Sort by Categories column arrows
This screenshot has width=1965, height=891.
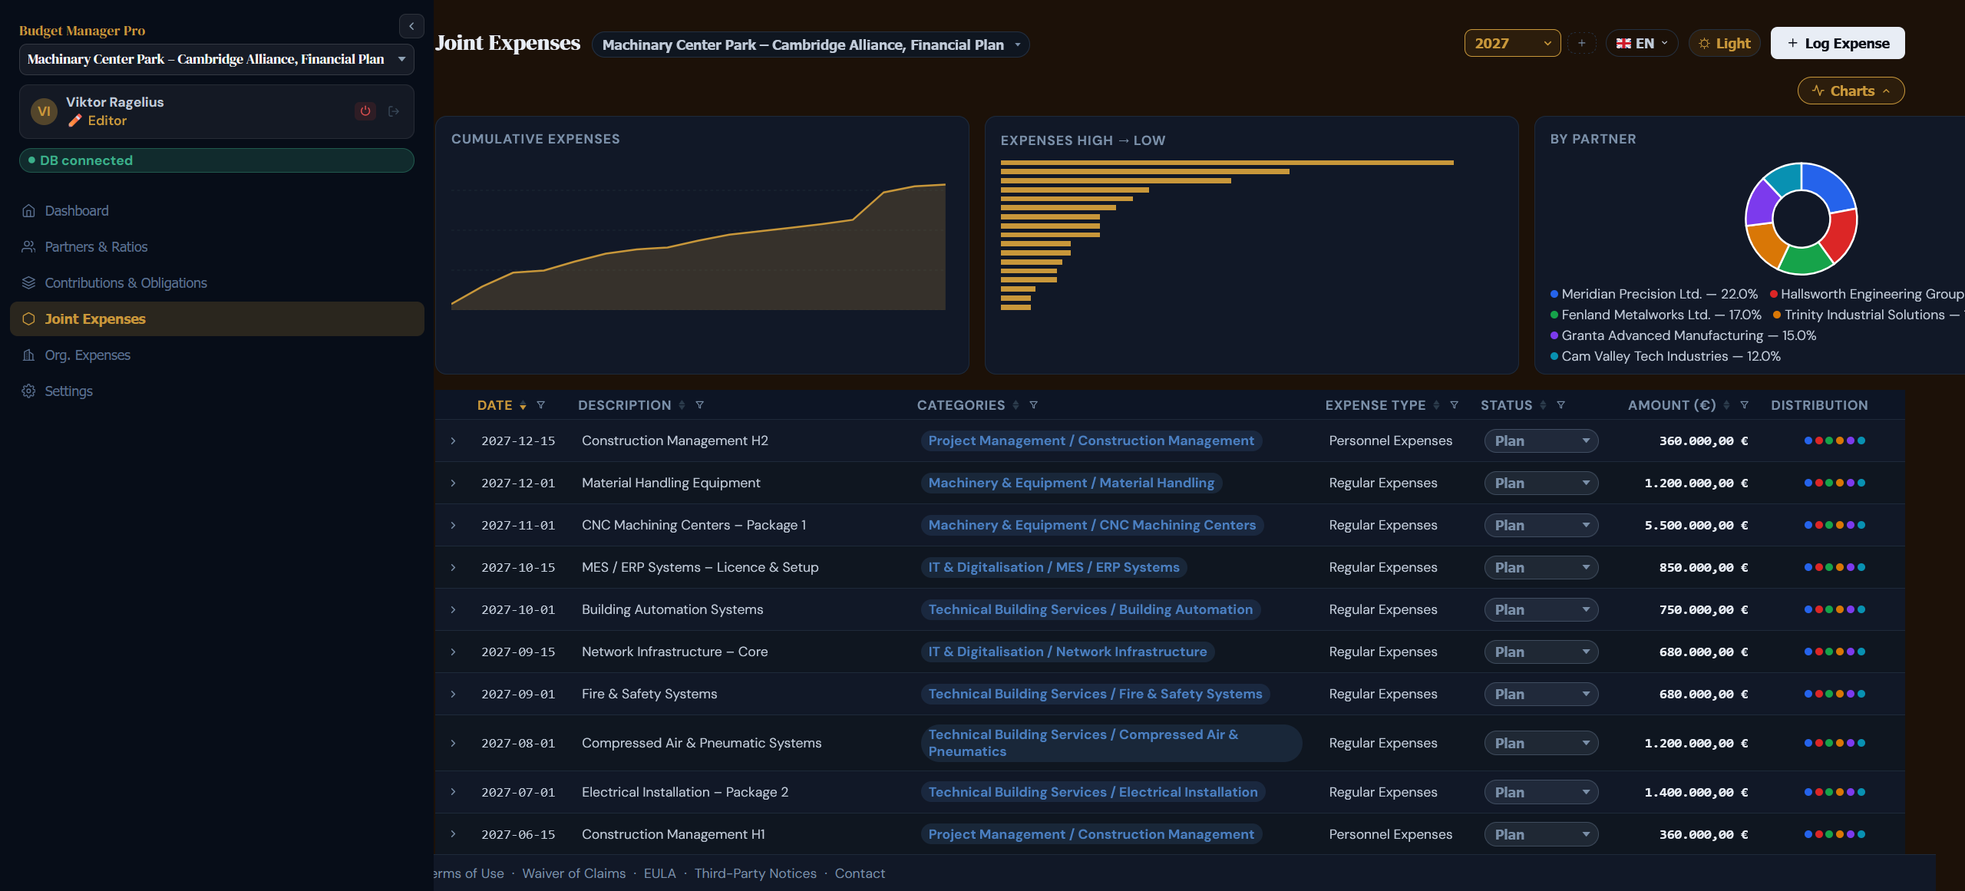1016,405
